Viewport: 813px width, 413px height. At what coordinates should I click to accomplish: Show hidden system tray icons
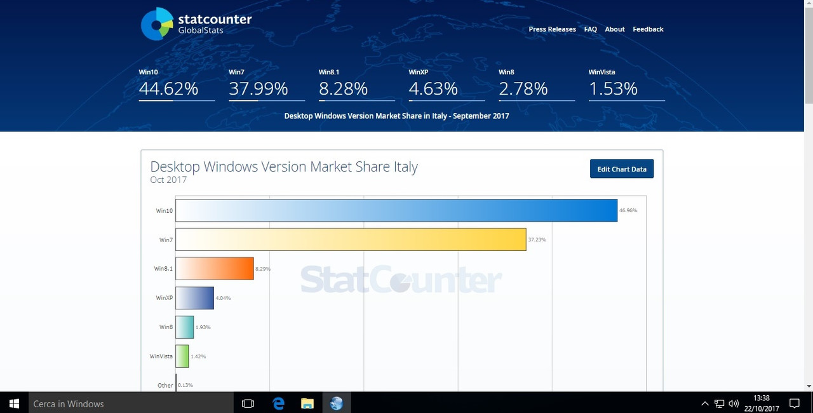tap(705, 403)
